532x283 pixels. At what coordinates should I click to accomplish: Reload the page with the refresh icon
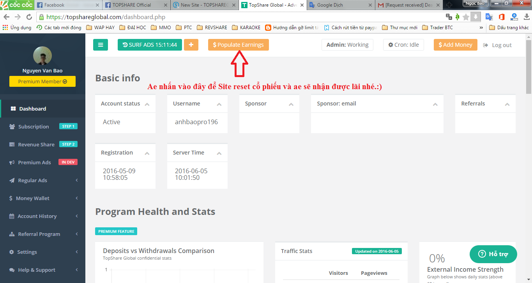click(29, 17)
